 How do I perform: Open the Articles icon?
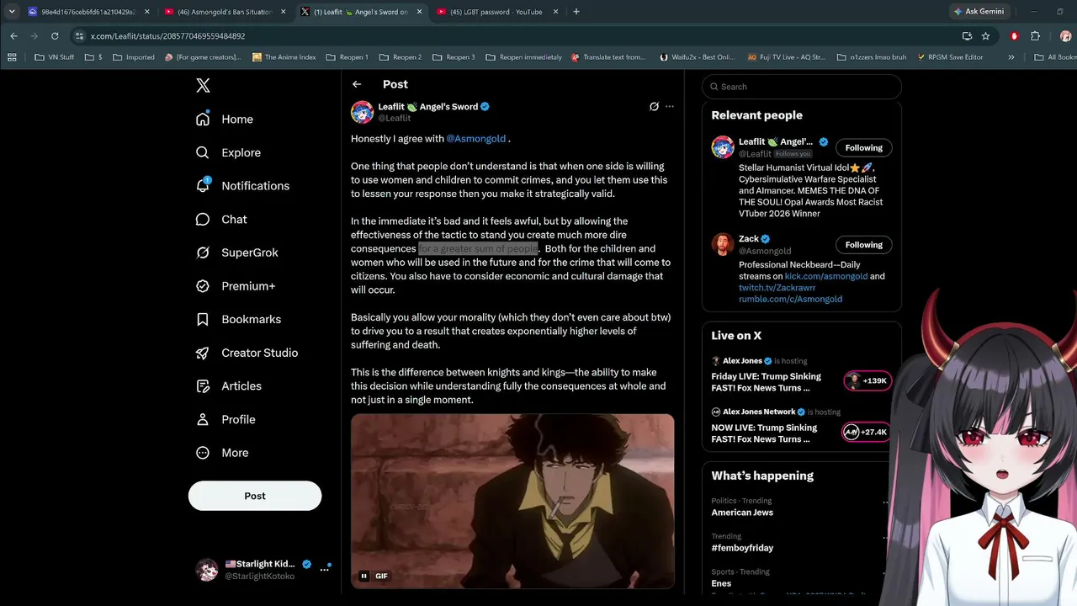point(203,386)
